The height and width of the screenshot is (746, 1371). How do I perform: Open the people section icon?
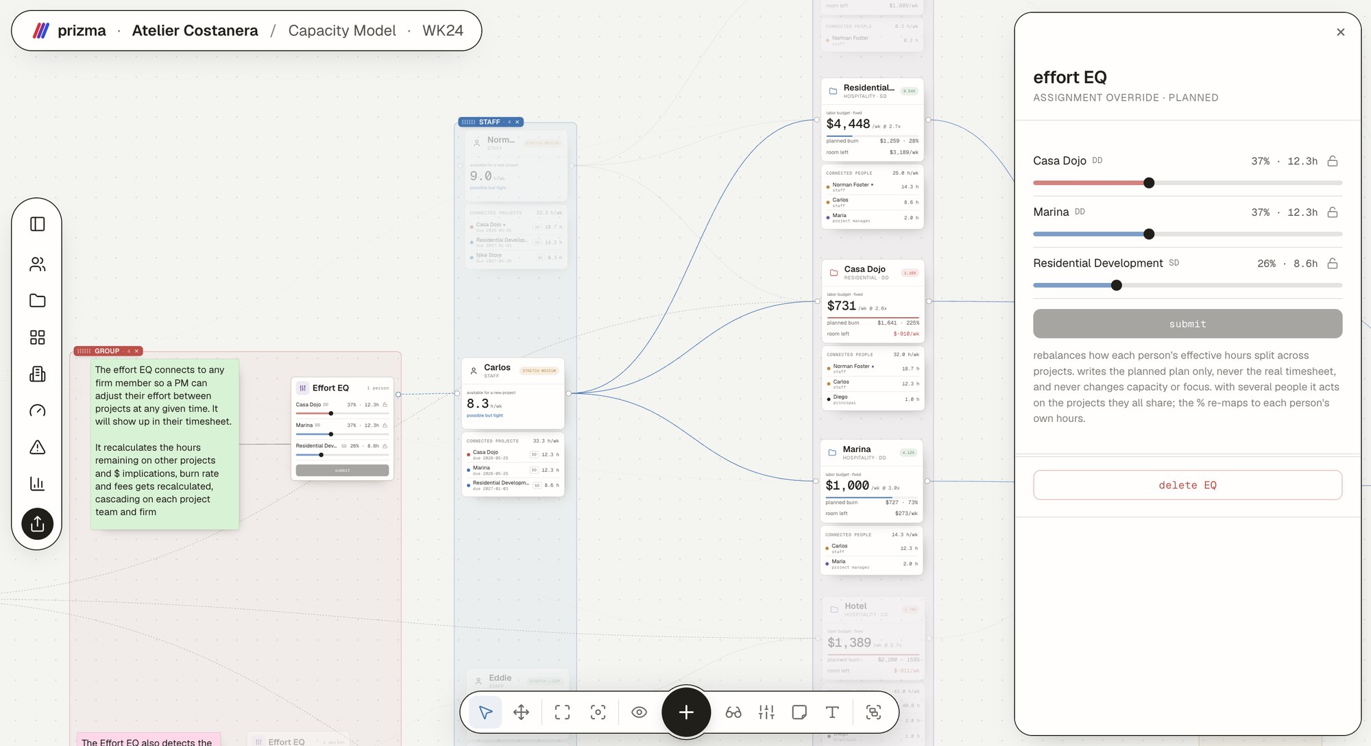[38, 264]
